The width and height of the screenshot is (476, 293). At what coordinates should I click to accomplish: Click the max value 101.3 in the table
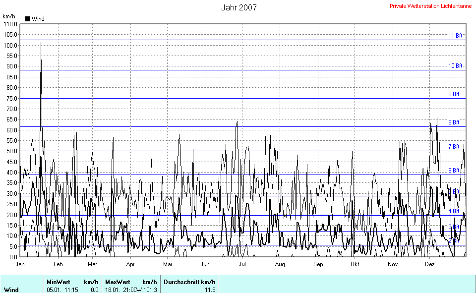(150, 290)
